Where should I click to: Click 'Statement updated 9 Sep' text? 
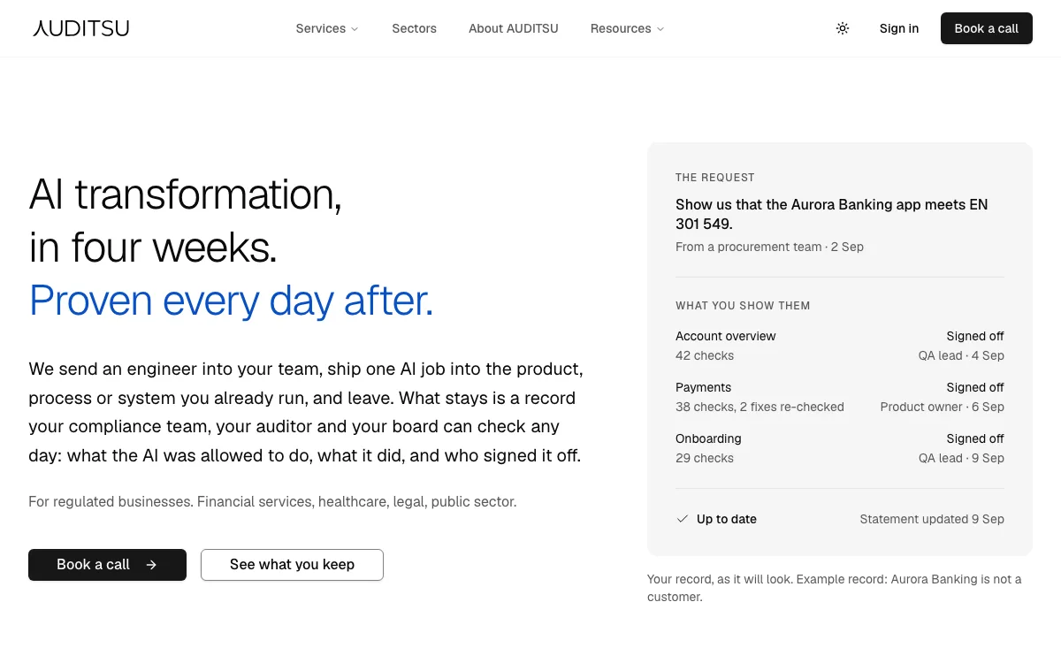coord(932,519)
